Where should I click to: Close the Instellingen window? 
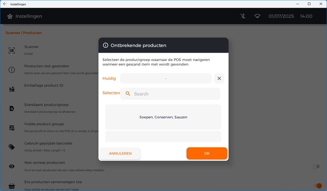click(x=321, y=4)
